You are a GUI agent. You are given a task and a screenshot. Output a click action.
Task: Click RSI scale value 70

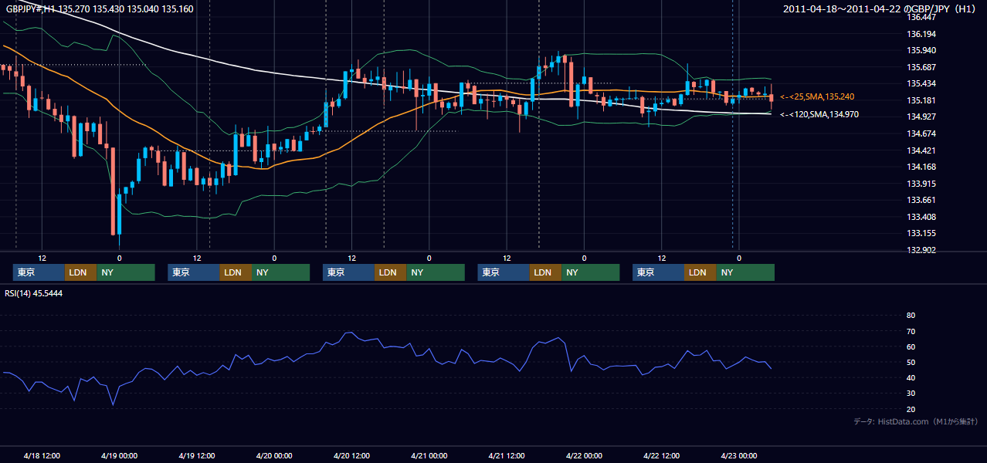click(x=911, y=331)
